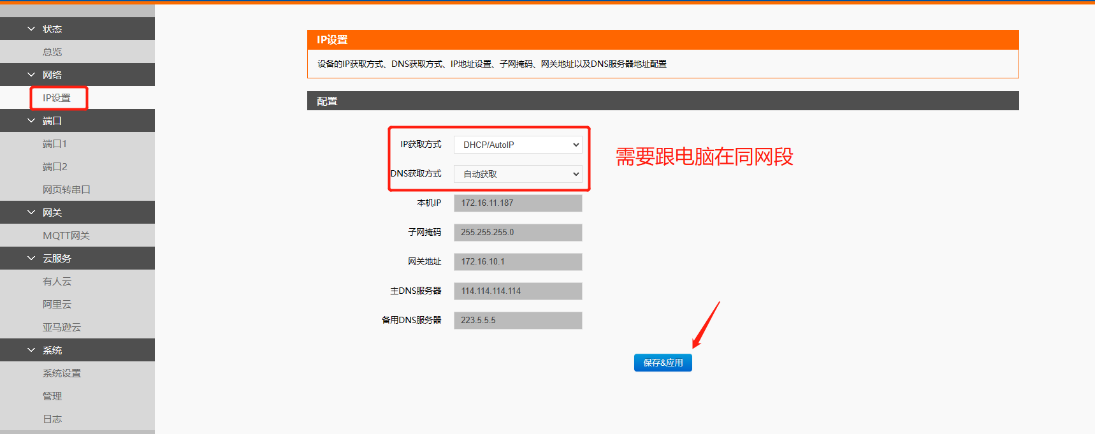Open the 日志 log page

[x=52, y=419]
